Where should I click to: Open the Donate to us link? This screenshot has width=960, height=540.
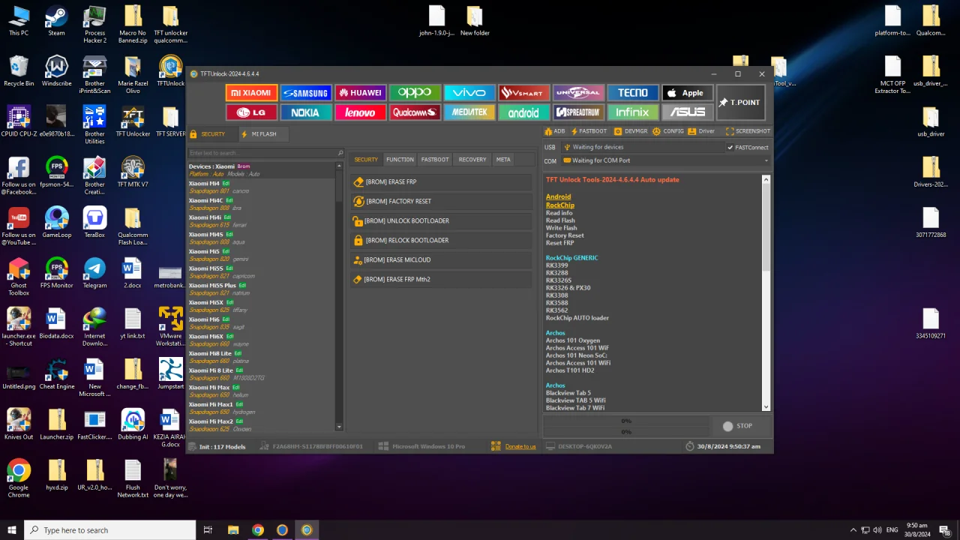point(520,447)
